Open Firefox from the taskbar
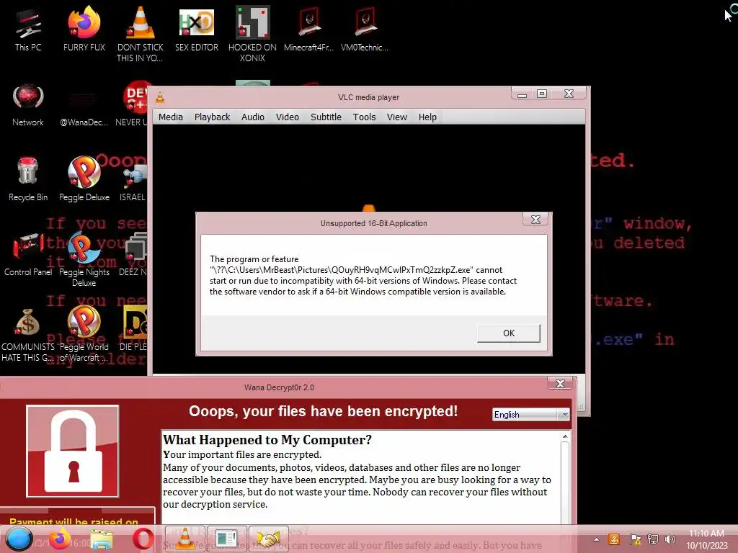This screenshot has width=738, height=553. click(x=61, y=539)
